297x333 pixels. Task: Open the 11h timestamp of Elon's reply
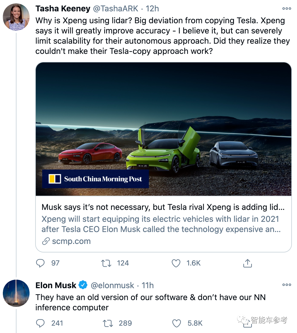coord(148,285)
